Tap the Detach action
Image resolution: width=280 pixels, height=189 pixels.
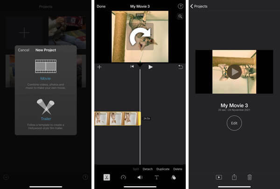(147, 169)
